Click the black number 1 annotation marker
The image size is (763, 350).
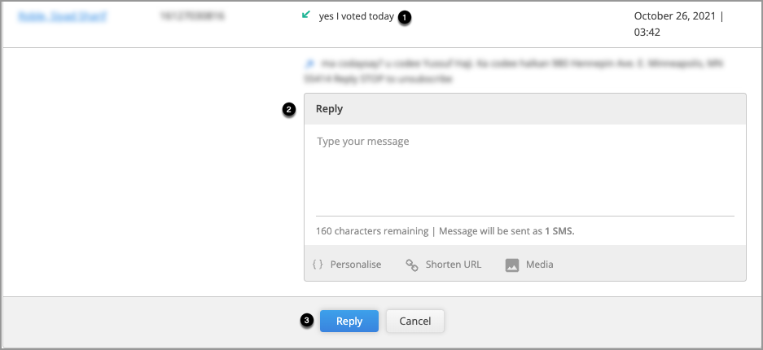click(405, 18)
